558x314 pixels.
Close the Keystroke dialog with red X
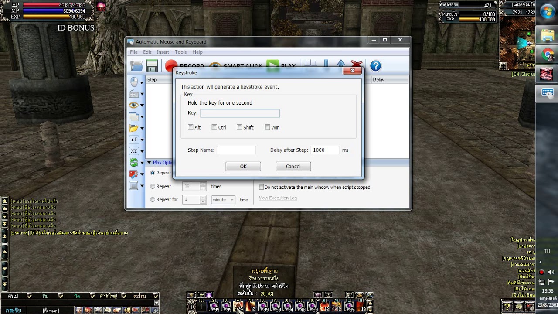tap(352, 71)
